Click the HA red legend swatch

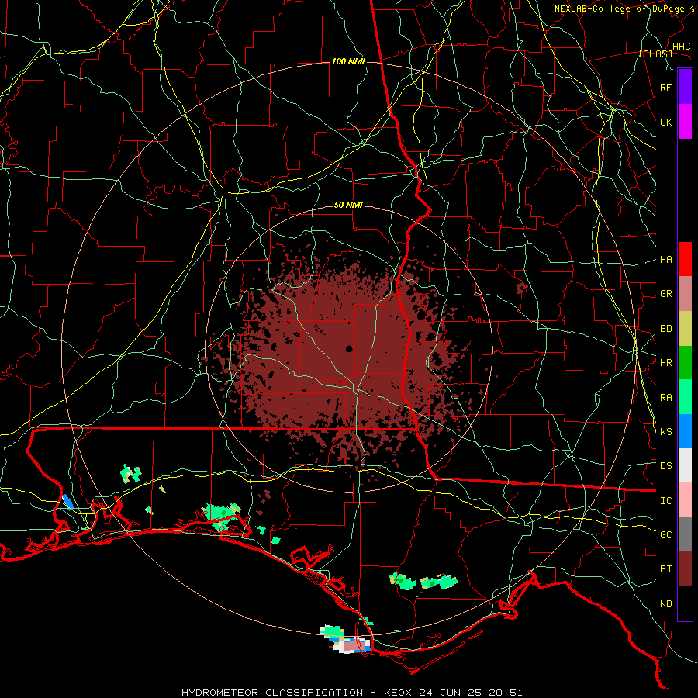pyautogui.click(x=685, y=259)
